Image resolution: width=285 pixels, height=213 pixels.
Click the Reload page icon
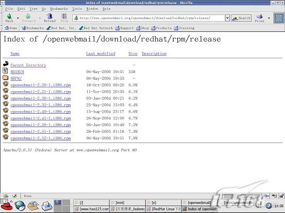49,16
